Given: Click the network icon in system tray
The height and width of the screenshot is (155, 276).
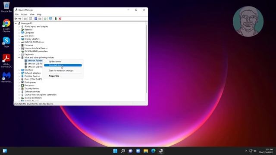Looking at the screenshot, I should (x=251, y=151).
